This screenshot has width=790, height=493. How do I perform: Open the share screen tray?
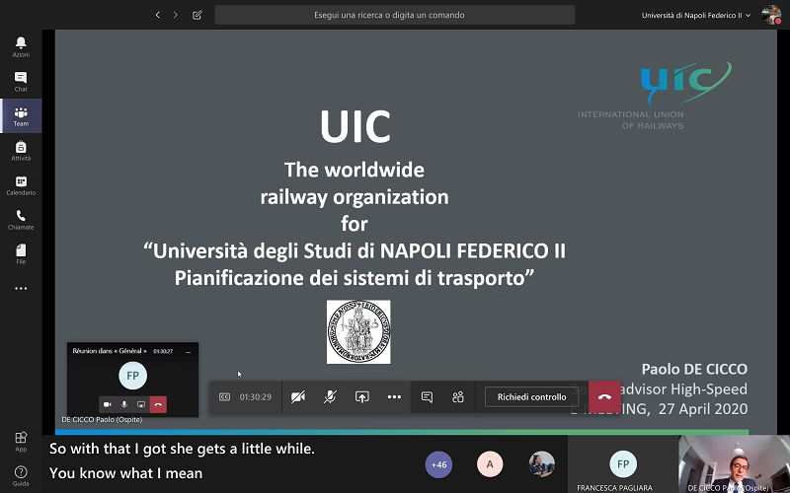pyautogui.click(x=361, y=397)
